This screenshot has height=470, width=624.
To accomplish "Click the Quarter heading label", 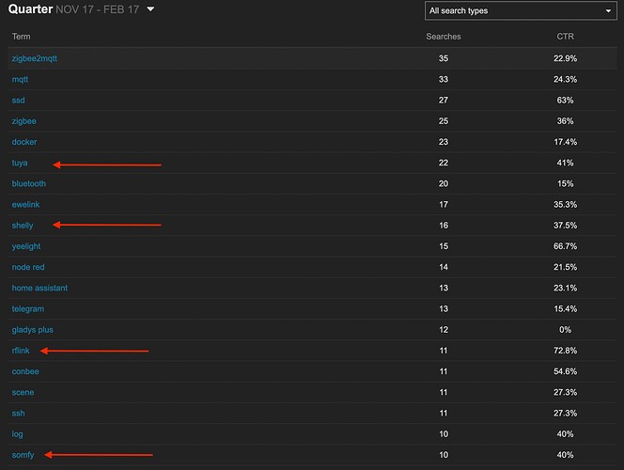I will (30, 9).
